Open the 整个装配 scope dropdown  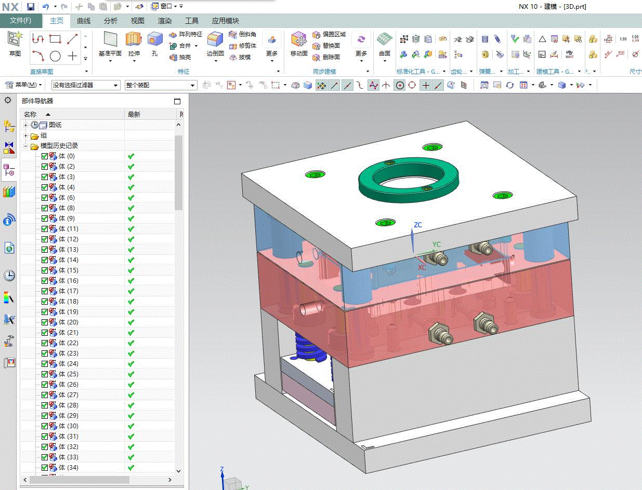161,85
